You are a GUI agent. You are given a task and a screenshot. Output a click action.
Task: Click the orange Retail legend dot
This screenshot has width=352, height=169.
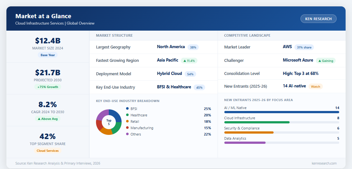(x=127, y=121)
